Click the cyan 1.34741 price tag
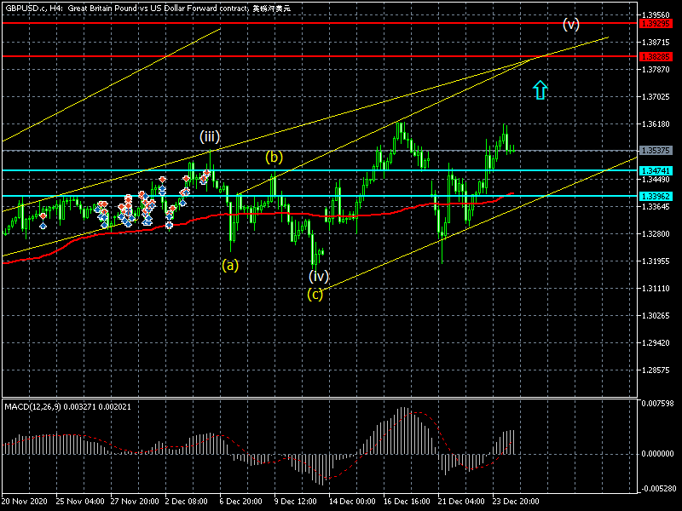 pyautogui.click(x=656, y=171)
